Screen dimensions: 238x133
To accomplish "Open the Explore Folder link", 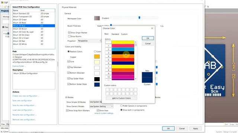I will (19, 66).
